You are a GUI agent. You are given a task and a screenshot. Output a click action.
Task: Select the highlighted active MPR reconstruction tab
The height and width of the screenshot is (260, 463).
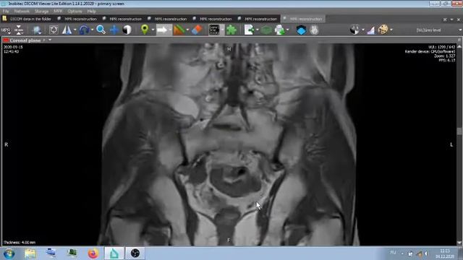coord(303,19)
